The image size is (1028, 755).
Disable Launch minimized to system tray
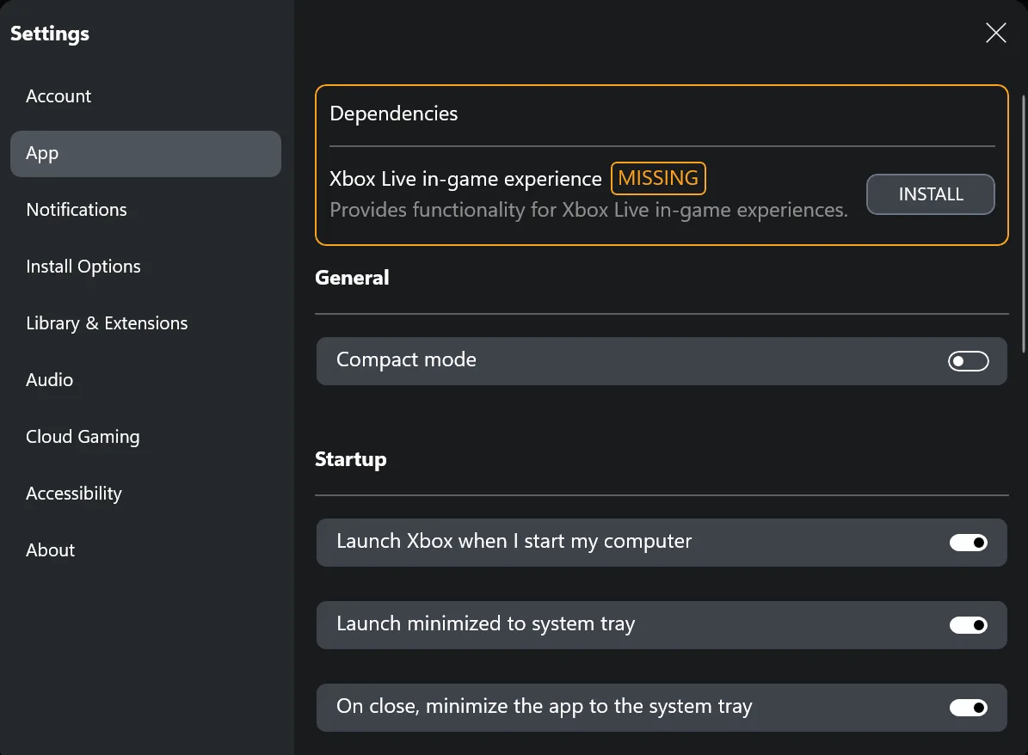(x=968, y=625)
